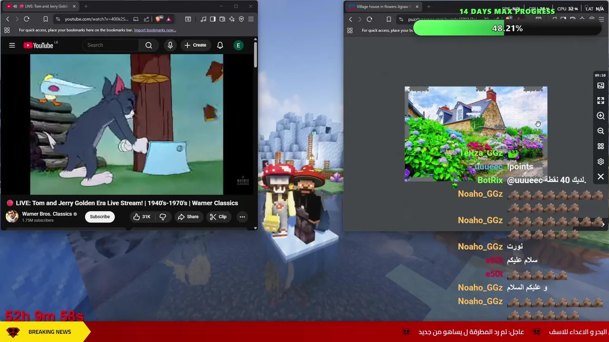Click the Create button on YouTube
The height and width of the screenshot is (342, 609).
pyautogui.click(x=195, y=45)
